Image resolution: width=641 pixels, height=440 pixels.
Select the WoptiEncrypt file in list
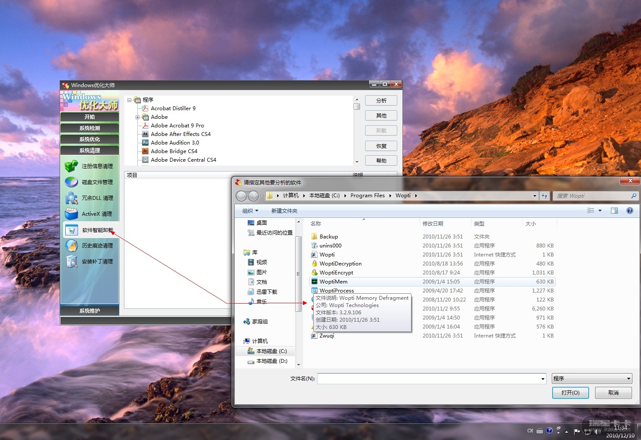[336, 273]
